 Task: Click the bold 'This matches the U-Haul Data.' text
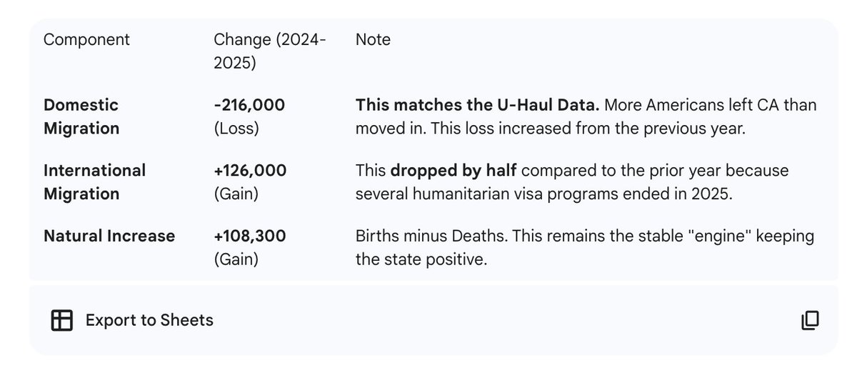[477, 105]
